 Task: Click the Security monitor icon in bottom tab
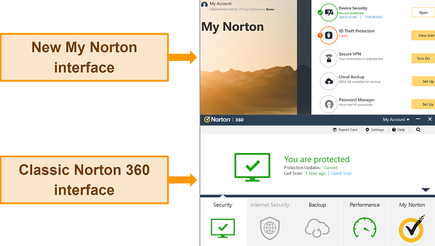coord(223,228)
